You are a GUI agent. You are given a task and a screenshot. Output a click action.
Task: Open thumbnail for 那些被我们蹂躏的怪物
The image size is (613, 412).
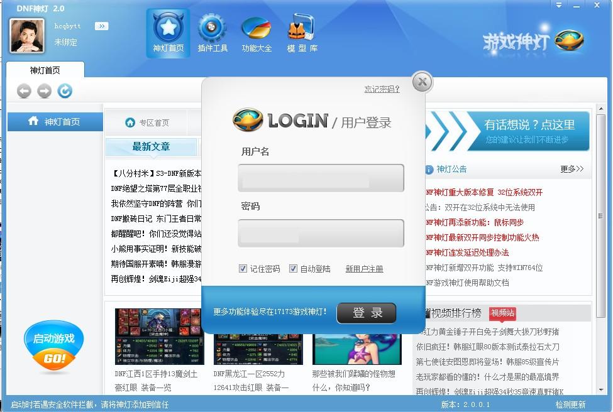pos(357,349)
